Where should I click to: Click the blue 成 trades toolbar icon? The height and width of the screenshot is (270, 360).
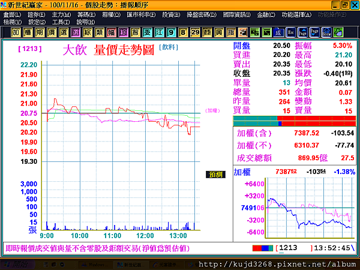pos(278,32)
